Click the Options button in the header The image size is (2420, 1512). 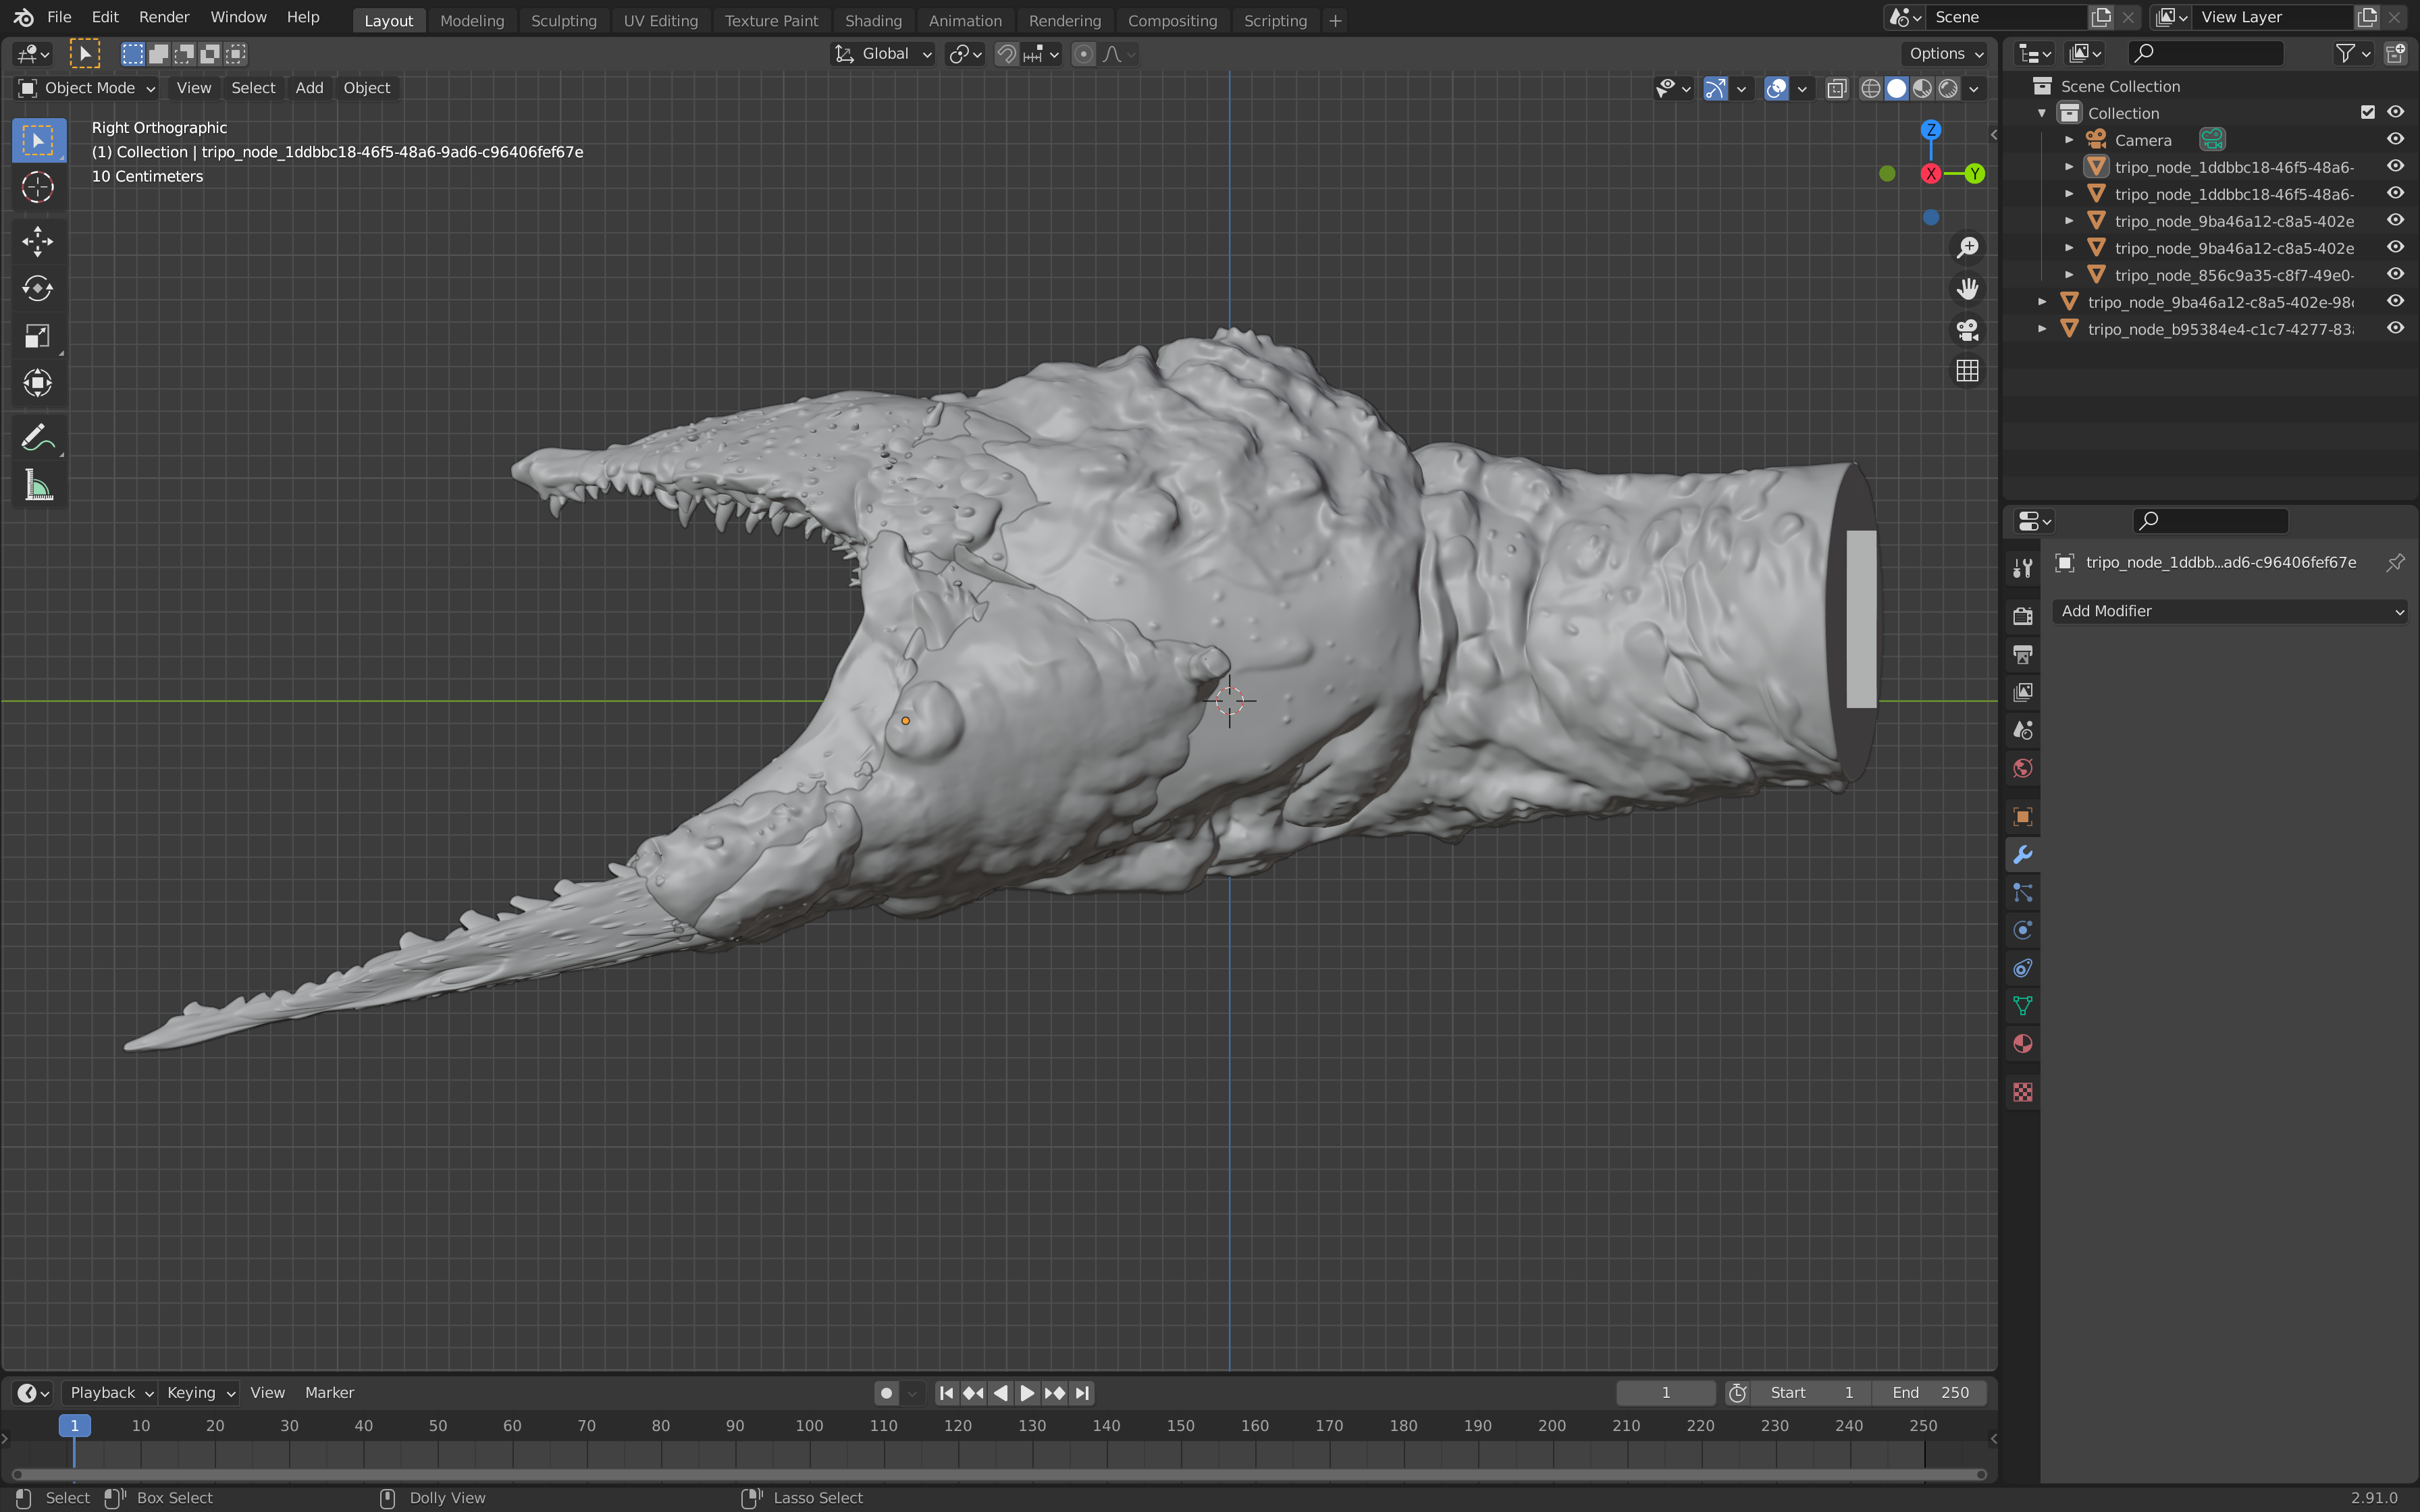point(1946,54)
